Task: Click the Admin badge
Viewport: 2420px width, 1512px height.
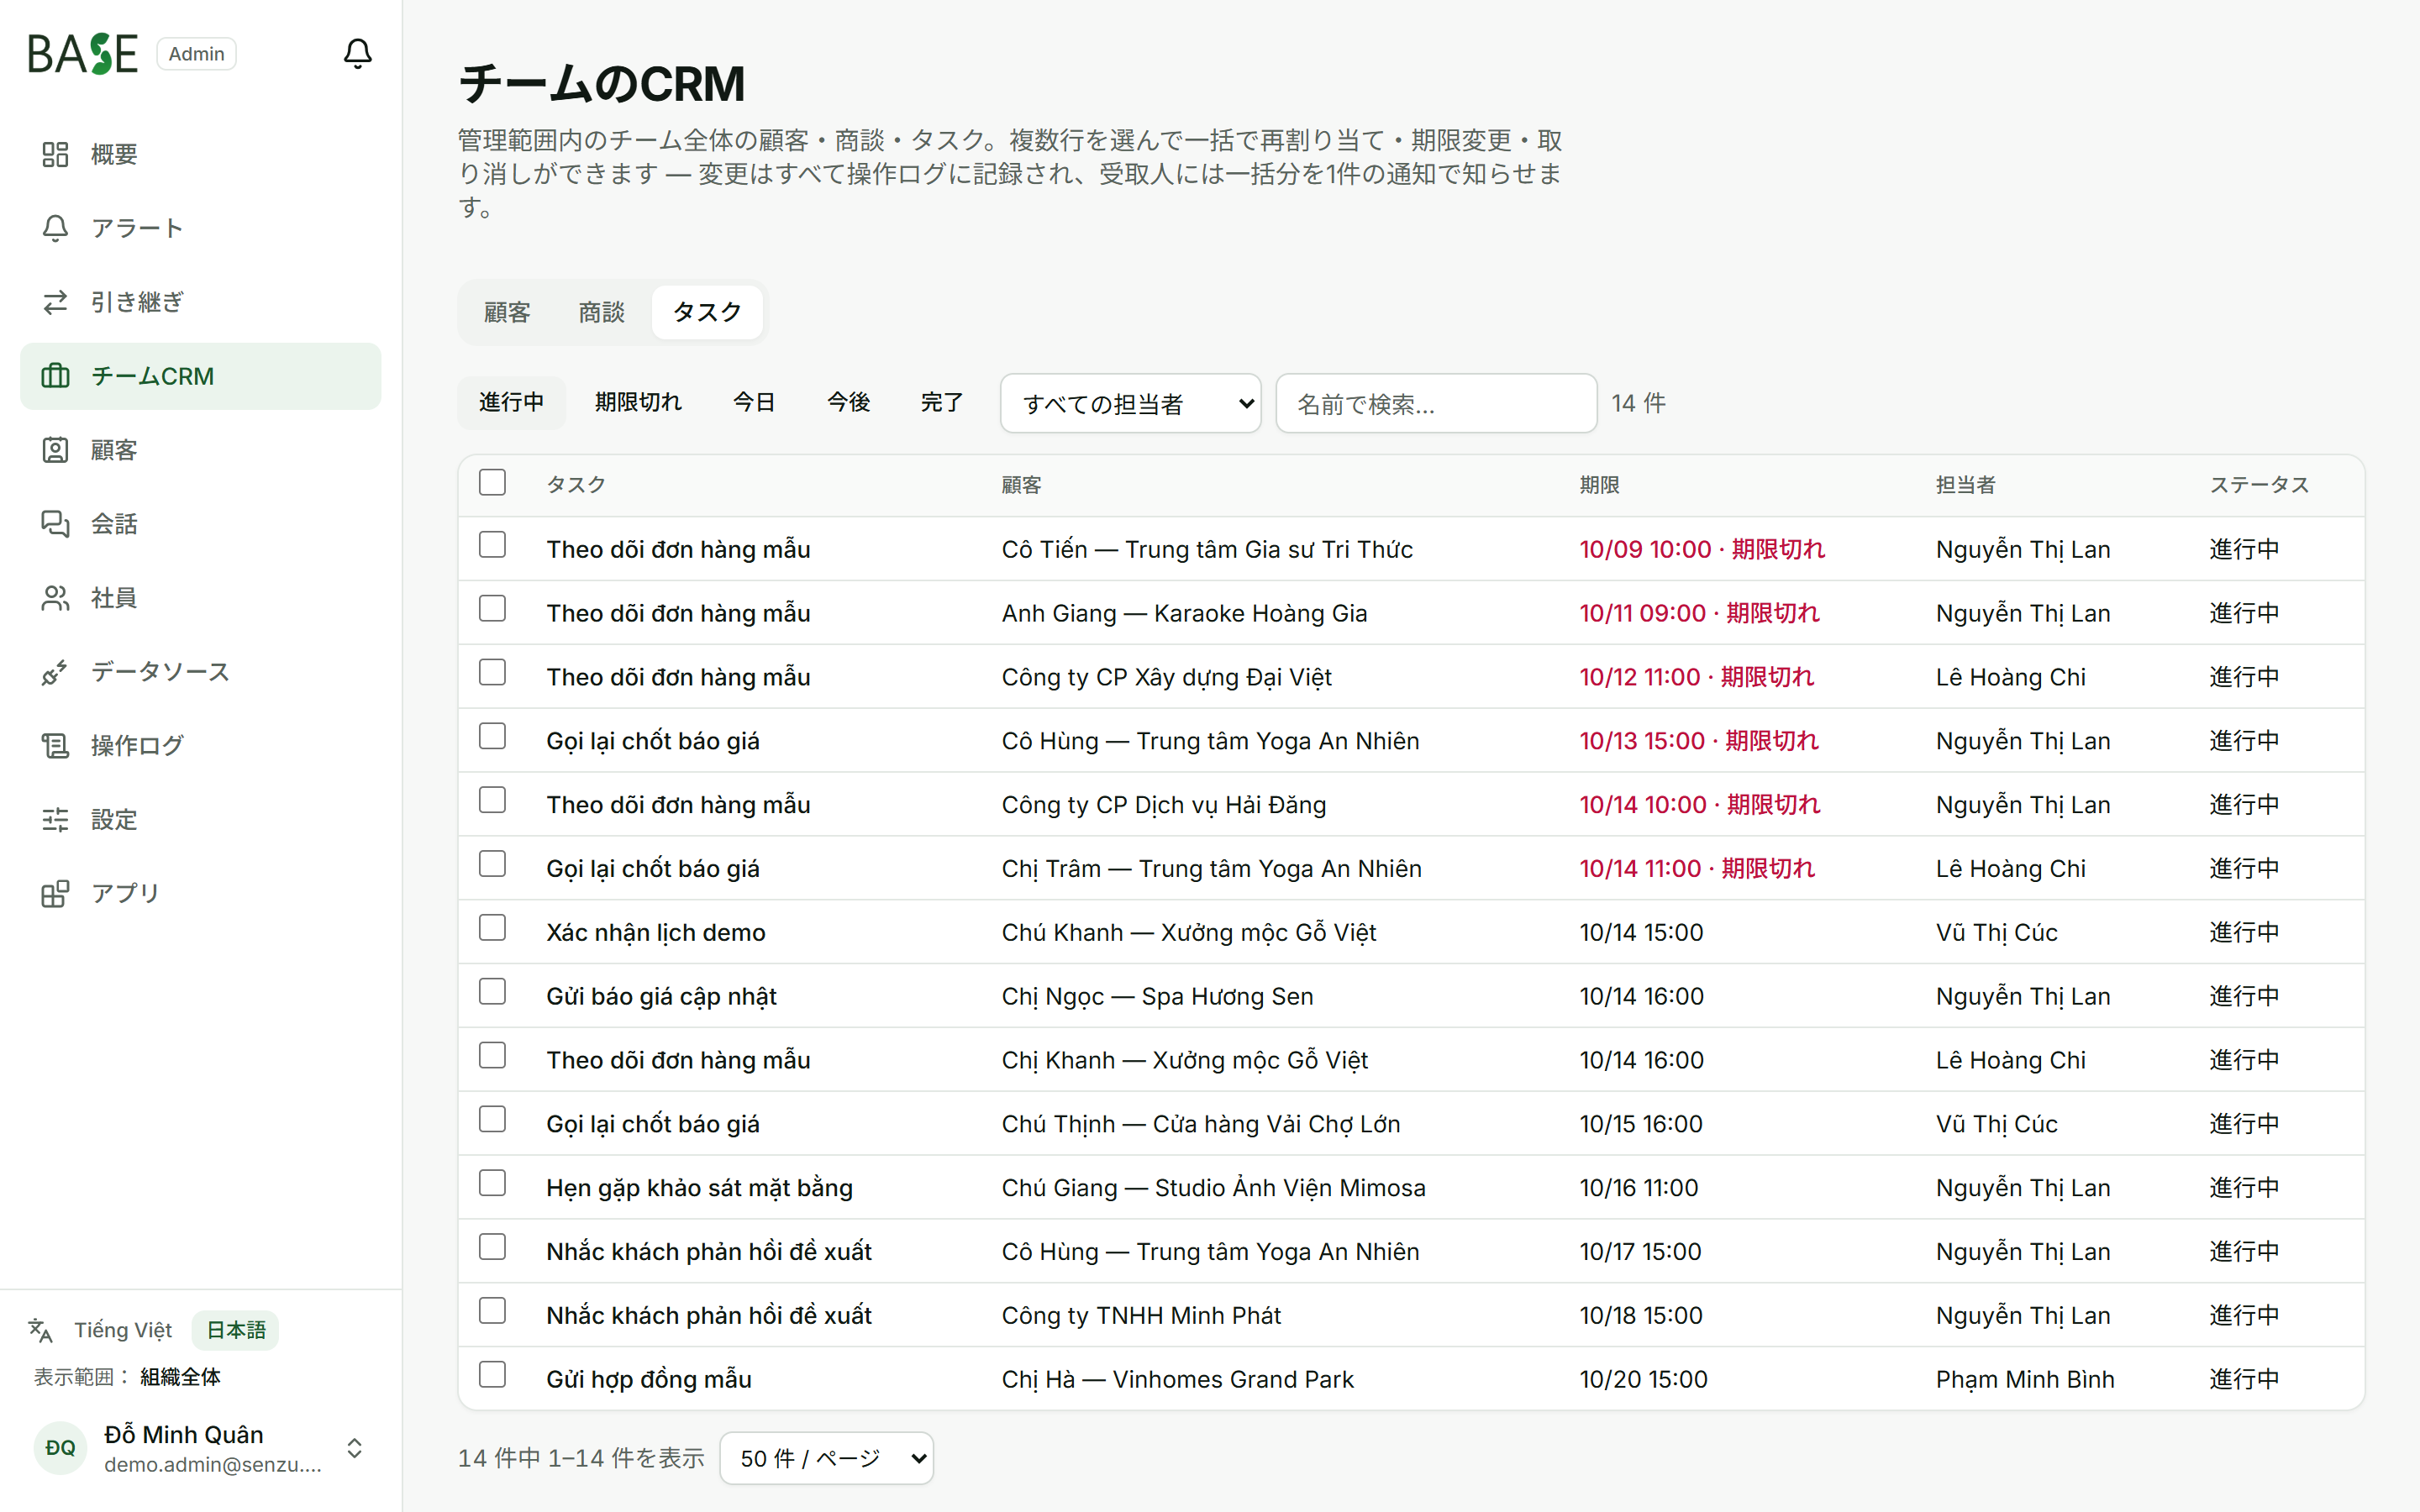Action: point(196,54)
